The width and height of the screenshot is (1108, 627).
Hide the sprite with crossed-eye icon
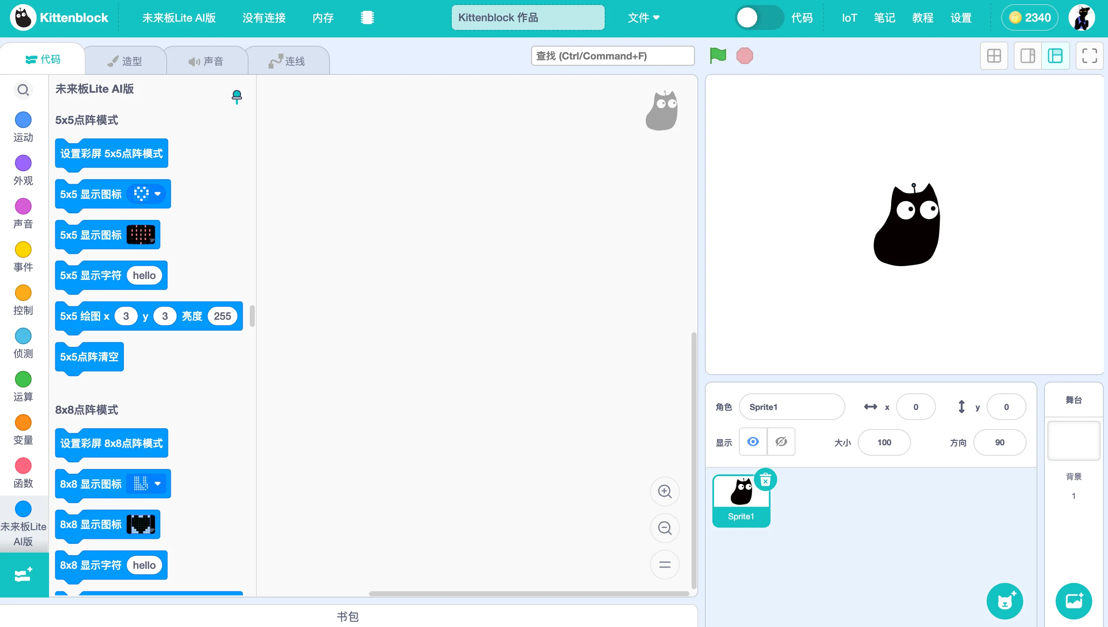[781, 442]
